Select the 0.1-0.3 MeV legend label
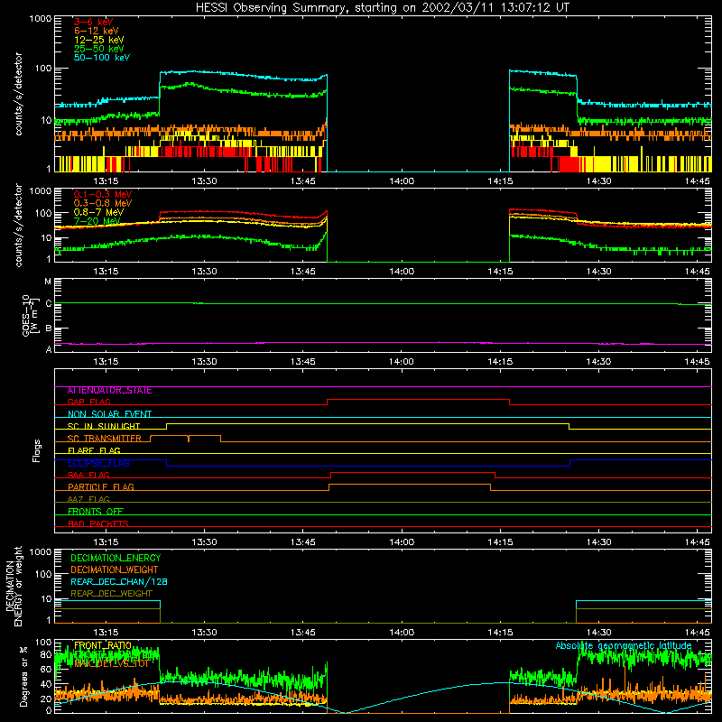722x722 pixels. coord(103,194)
